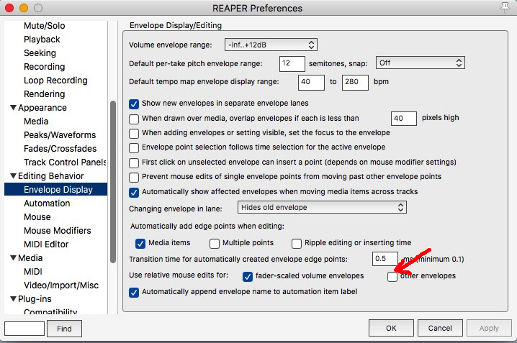Open Seeking preferences page

point(40,53)
